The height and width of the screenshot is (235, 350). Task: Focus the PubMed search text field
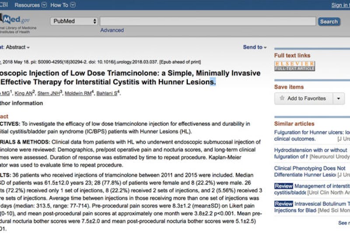click(208, 21)
